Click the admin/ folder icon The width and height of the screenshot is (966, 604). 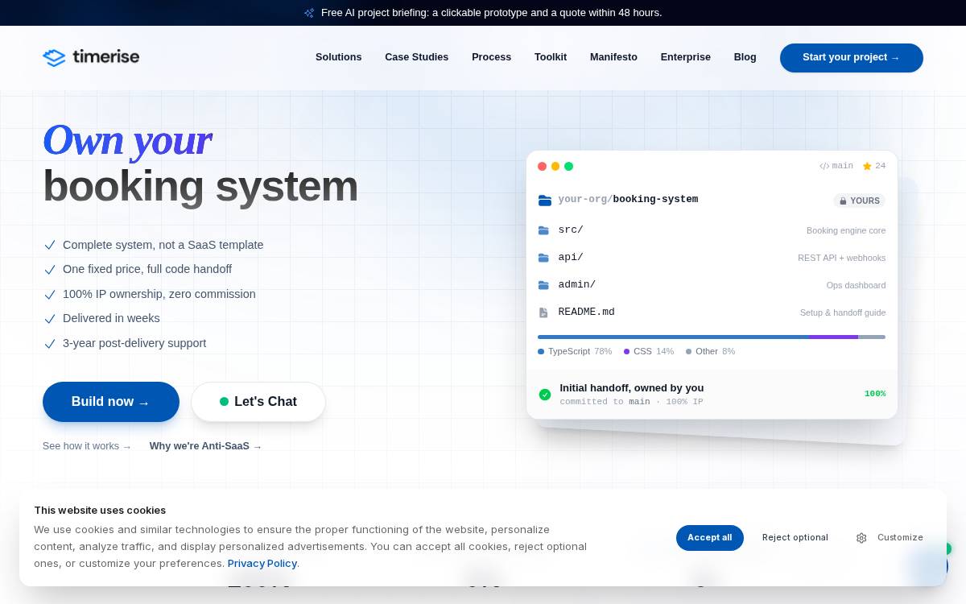pyautogui.click(x=543, y=285)
